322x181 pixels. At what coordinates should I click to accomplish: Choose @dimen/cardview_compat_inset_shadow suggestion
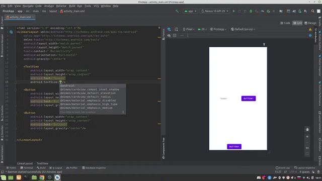pyautogui.click(x=93, y=89)
